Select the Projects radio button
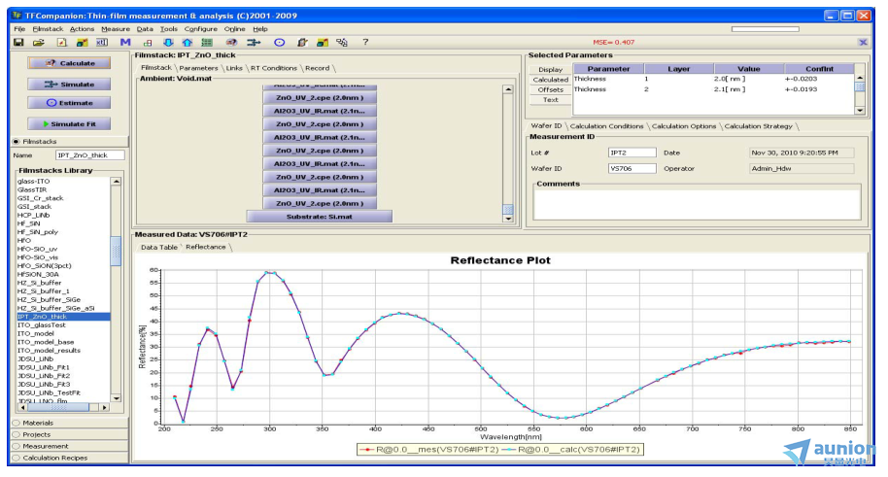 pos(17,434)
